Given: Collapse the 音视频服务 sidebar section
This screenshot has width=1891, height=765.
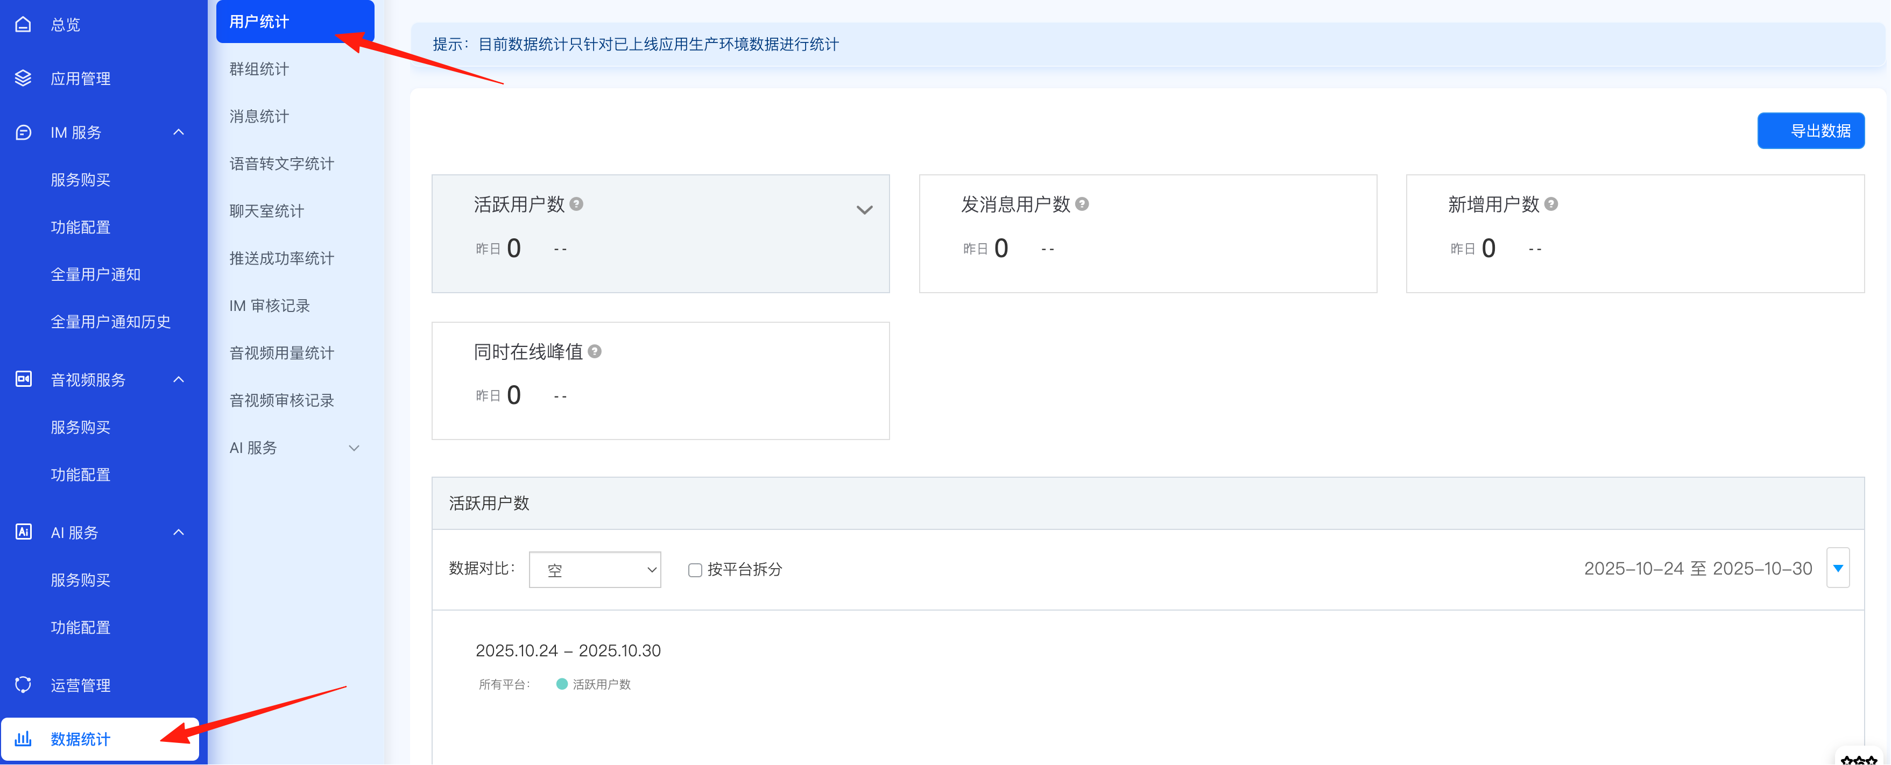Looking at the screenshot, I should tap(178, 379).
